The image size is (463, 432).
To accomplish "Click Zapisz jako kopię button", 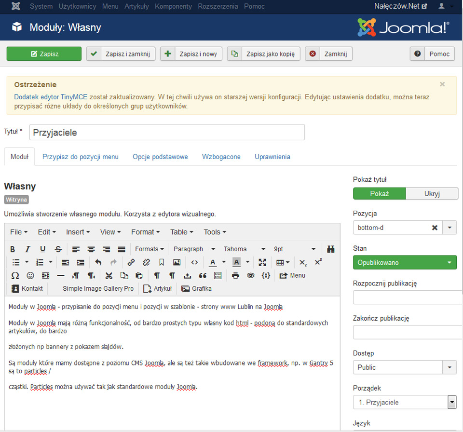I will point(264,54).
